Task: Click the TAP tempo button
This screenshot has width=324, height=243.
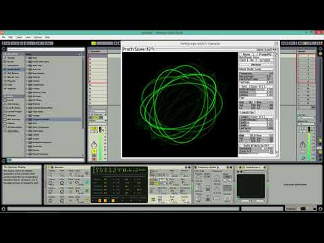Action: (x=6, y=43)
